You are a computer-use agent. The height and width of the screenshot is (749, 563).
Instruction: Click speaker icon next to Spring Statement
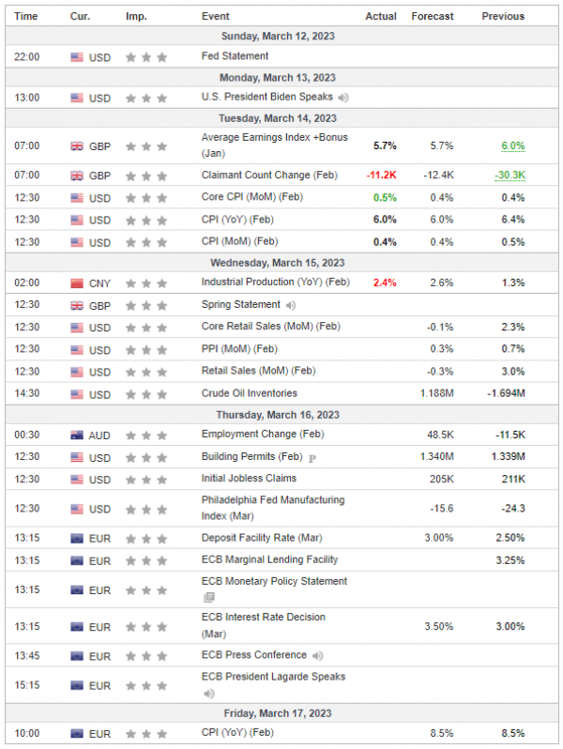(x=291, y=305)
